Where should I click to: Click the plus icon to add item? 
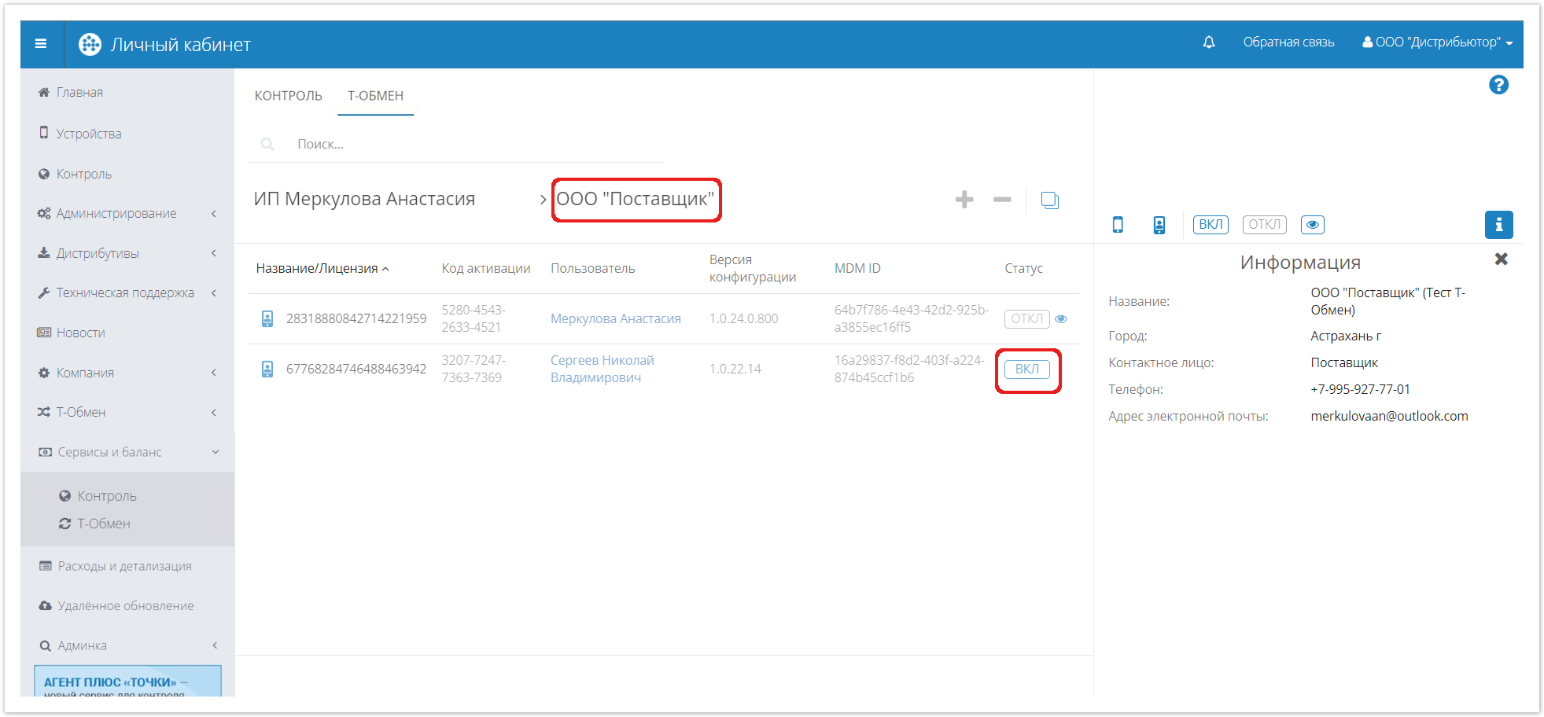tap(964, 200)
